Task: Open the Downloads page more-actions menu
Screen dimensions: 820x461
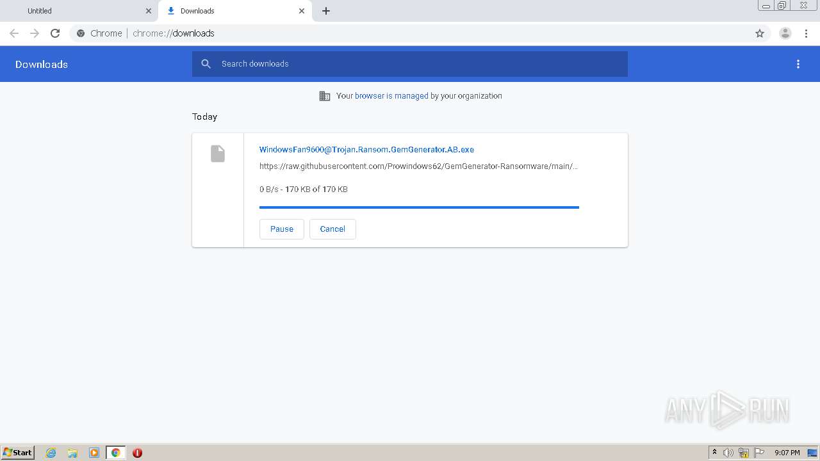Action: [x=798, y=64]
